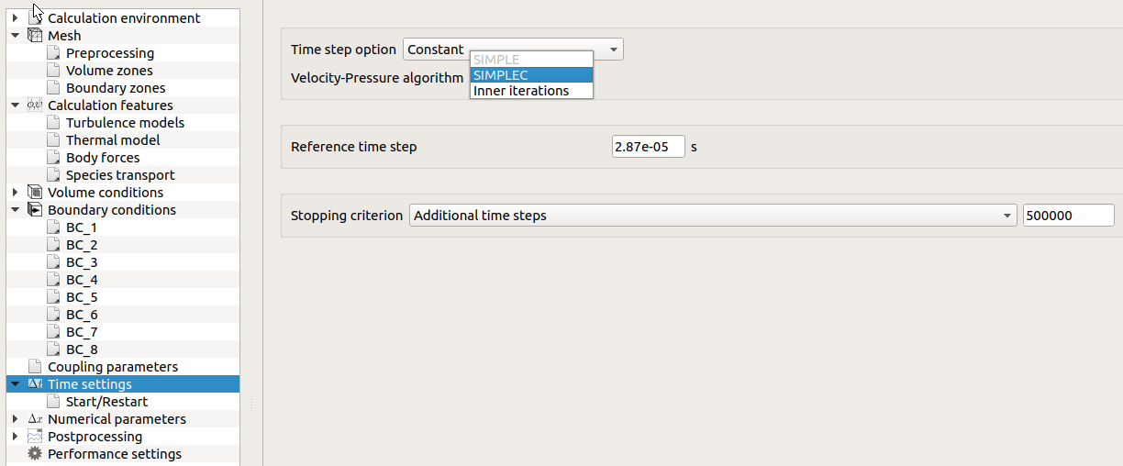Open the Time step option dropdown
Image resolution: width=1123 pixels, height=466 pixels.
(513, 50)
